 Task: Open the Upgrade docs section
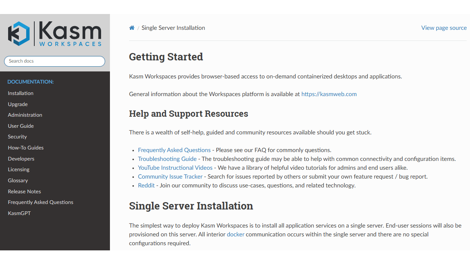18,104
